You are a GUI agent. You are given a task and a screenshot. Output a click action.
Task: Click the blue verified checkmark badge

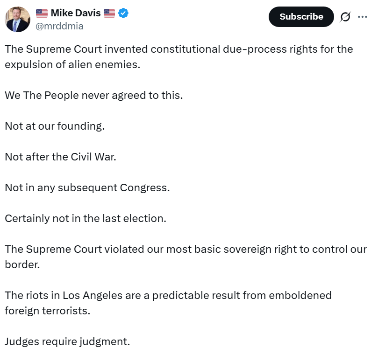pos(123,14)
